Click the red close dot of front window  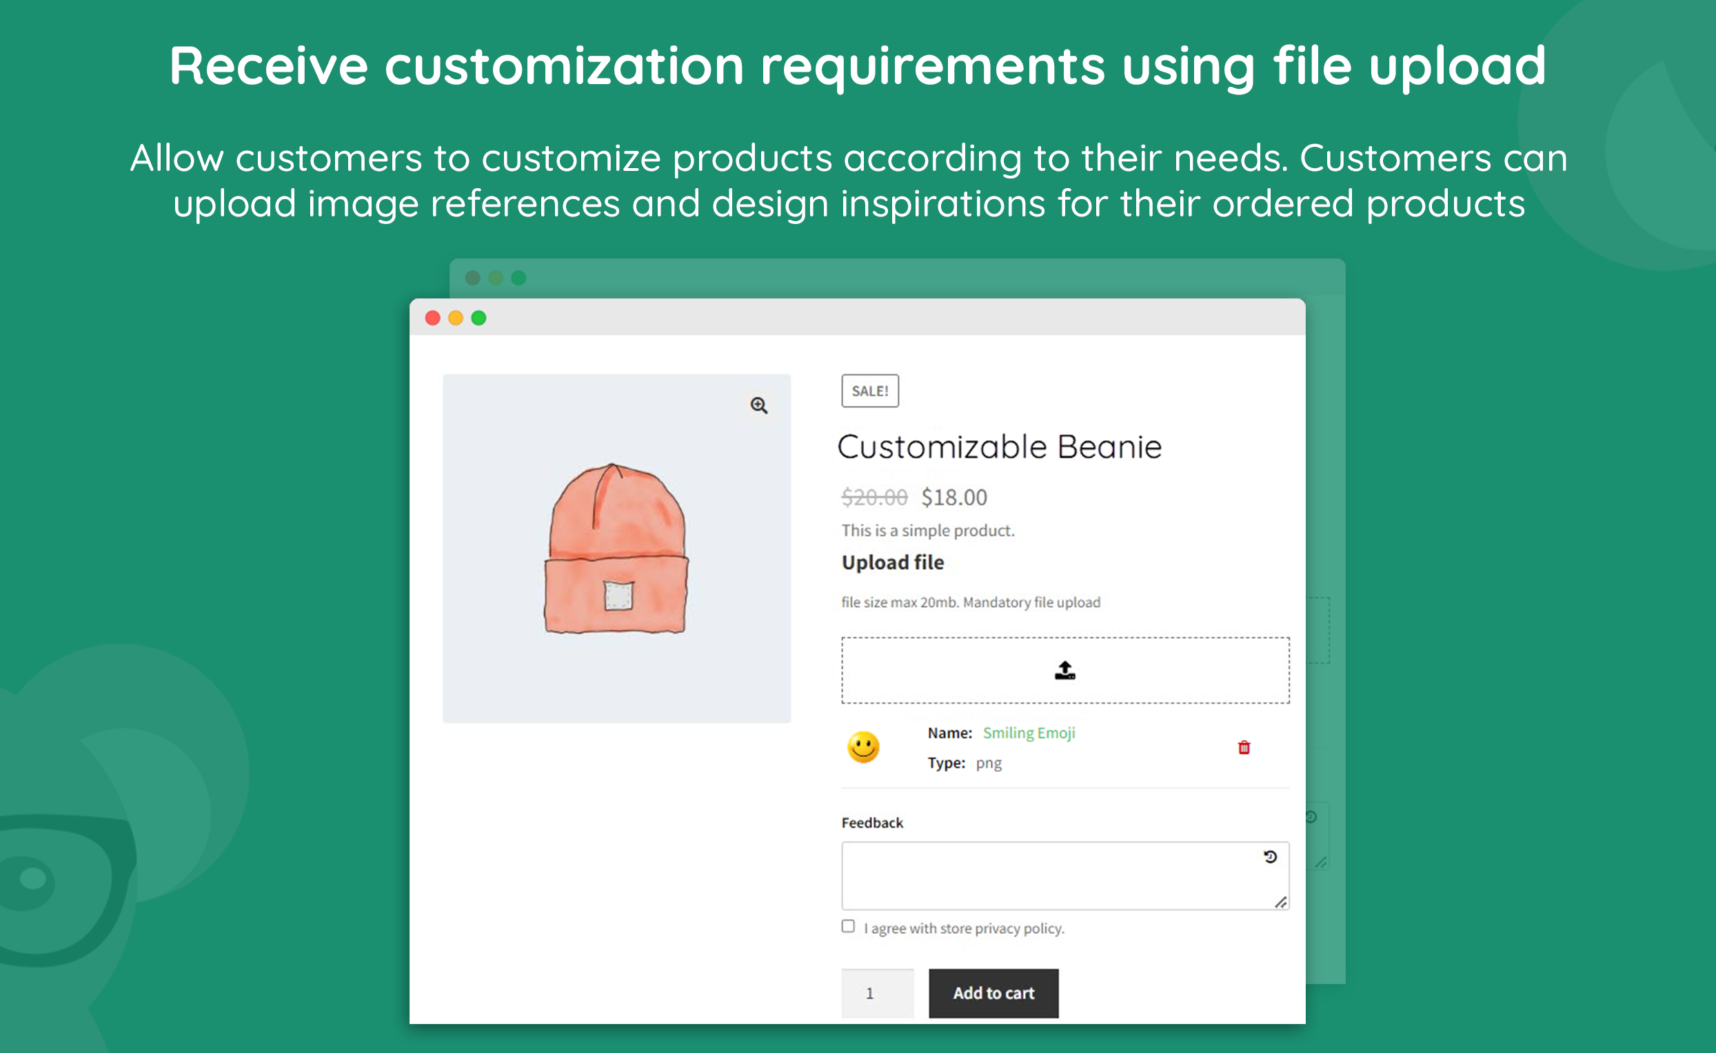click(x=433, y=318)
